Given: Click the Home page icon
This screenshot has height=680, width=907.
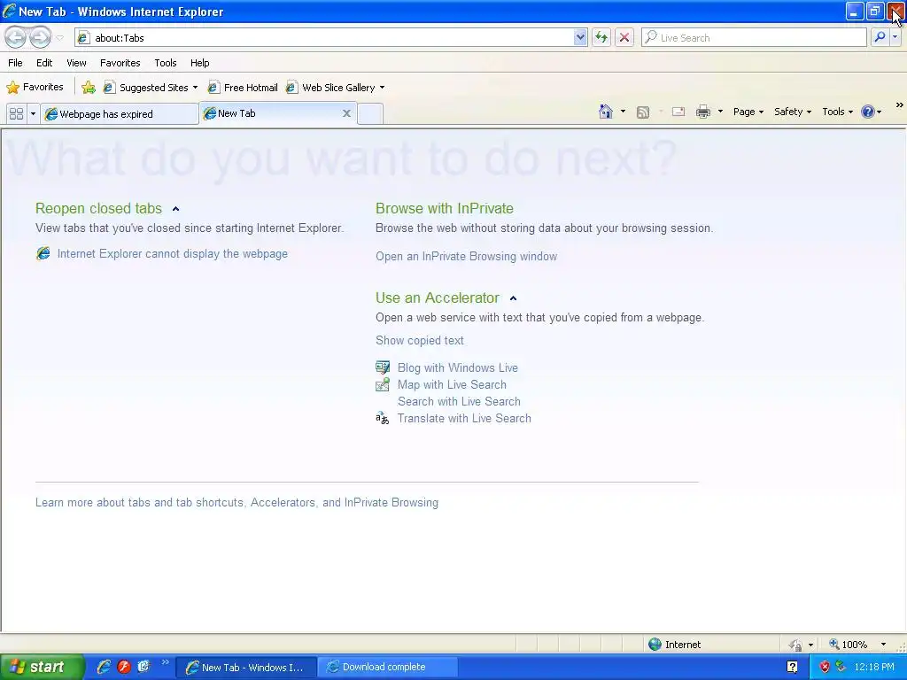Looking at the screenshot, I should click(606, 112).
